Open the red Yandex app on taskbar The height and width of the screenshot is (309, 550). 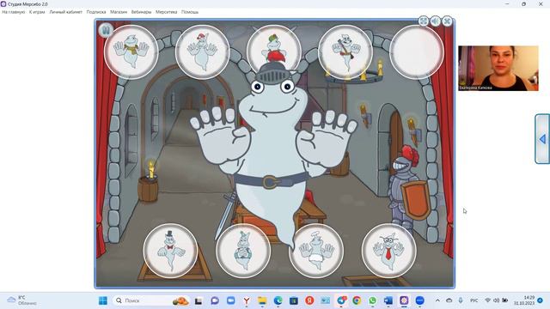click(309, 300)
